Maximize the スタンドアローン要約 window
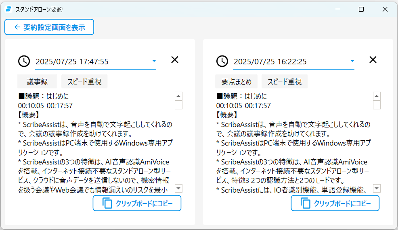Image resolution: width=398 pixels, height=230 pixels. [x=361, y=9]
